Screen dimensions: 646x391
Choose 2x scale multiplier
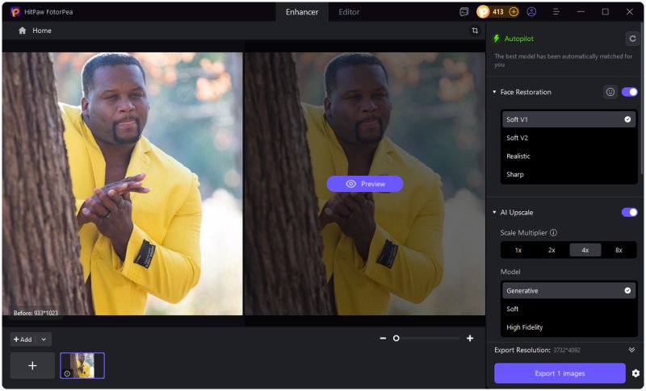click(552, 250)
